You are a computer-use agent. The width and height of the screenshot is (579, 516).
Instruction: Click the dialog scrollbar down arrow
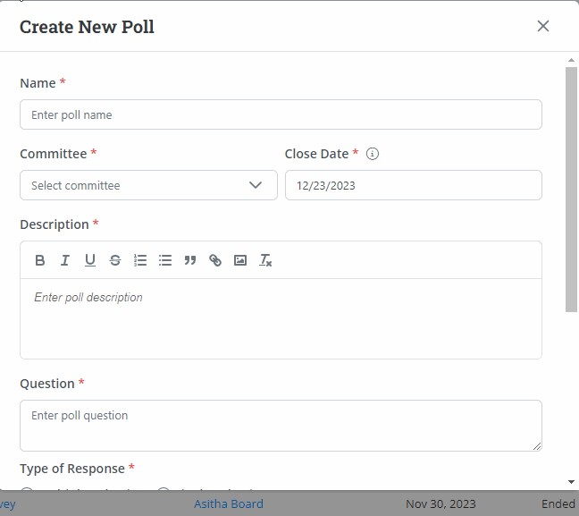(x=571, y=482)
